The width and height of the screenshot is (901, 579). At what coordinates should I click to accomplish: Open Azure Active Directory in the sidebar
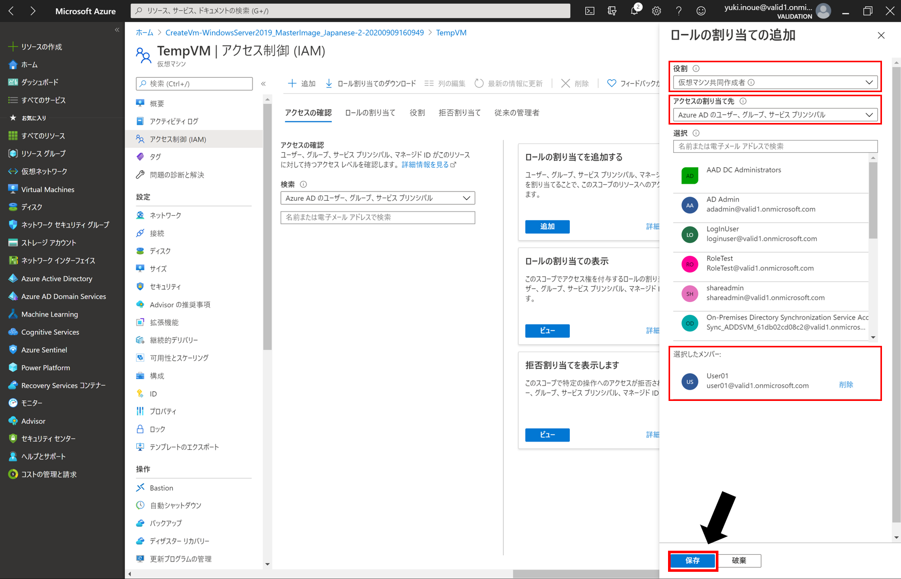coord(50,278)
